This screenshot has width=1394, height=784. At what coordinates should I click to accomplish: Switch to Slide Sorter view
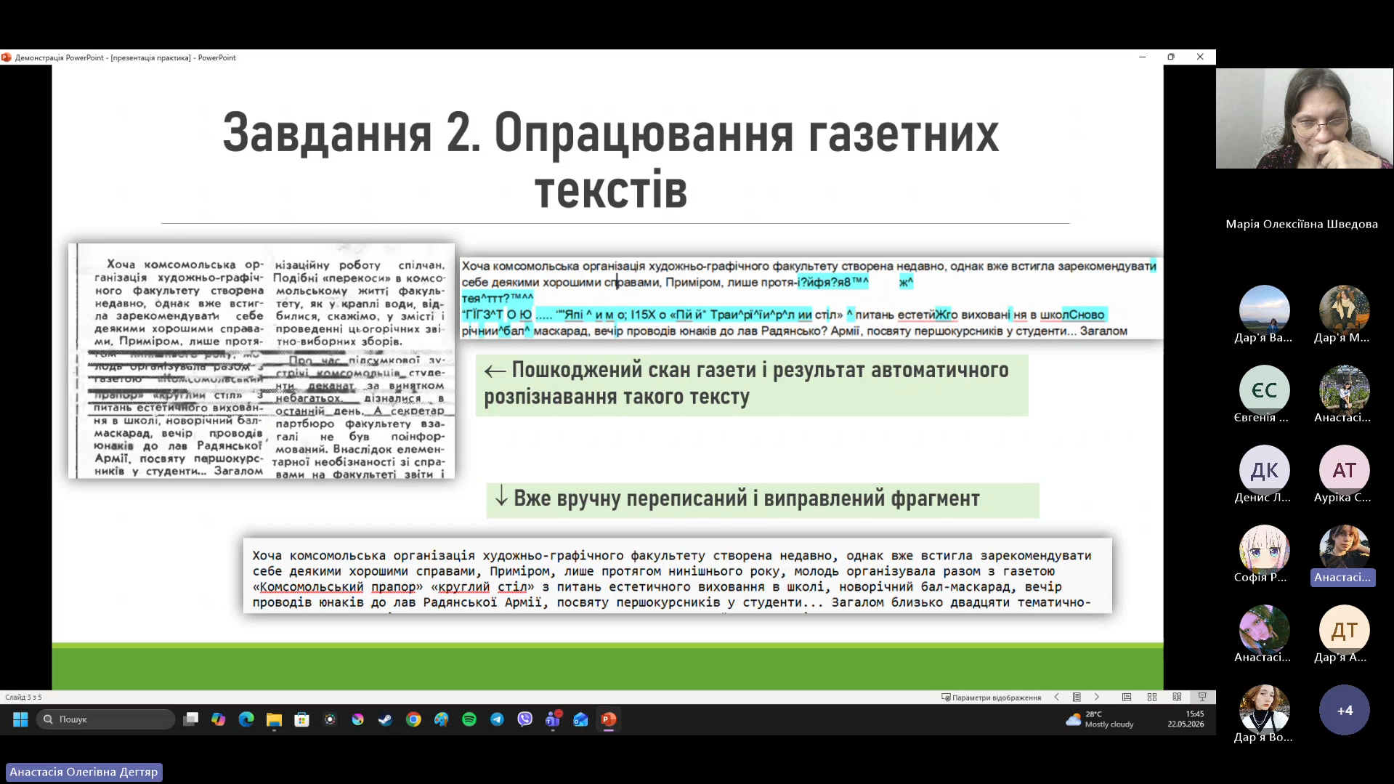coord(1152,698)
